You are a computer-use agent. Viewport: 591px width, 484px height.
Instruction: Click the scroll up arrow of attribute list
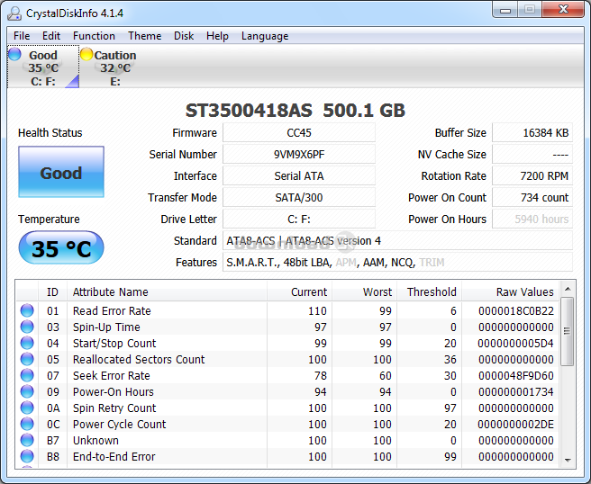[x=568, y=289]
